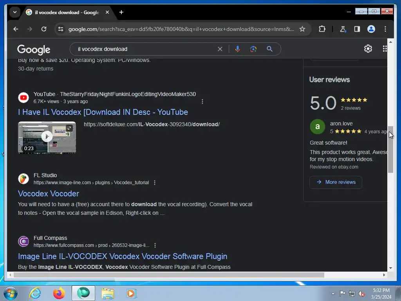The width and height of the screenshot is (401, 301).
Task: Open the Google apps grid
Action: 385,49
